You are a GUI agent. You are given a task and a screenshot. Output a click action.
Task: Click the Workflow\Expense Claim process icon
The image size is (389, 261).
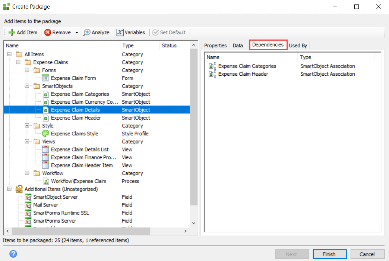coord(46,181)
